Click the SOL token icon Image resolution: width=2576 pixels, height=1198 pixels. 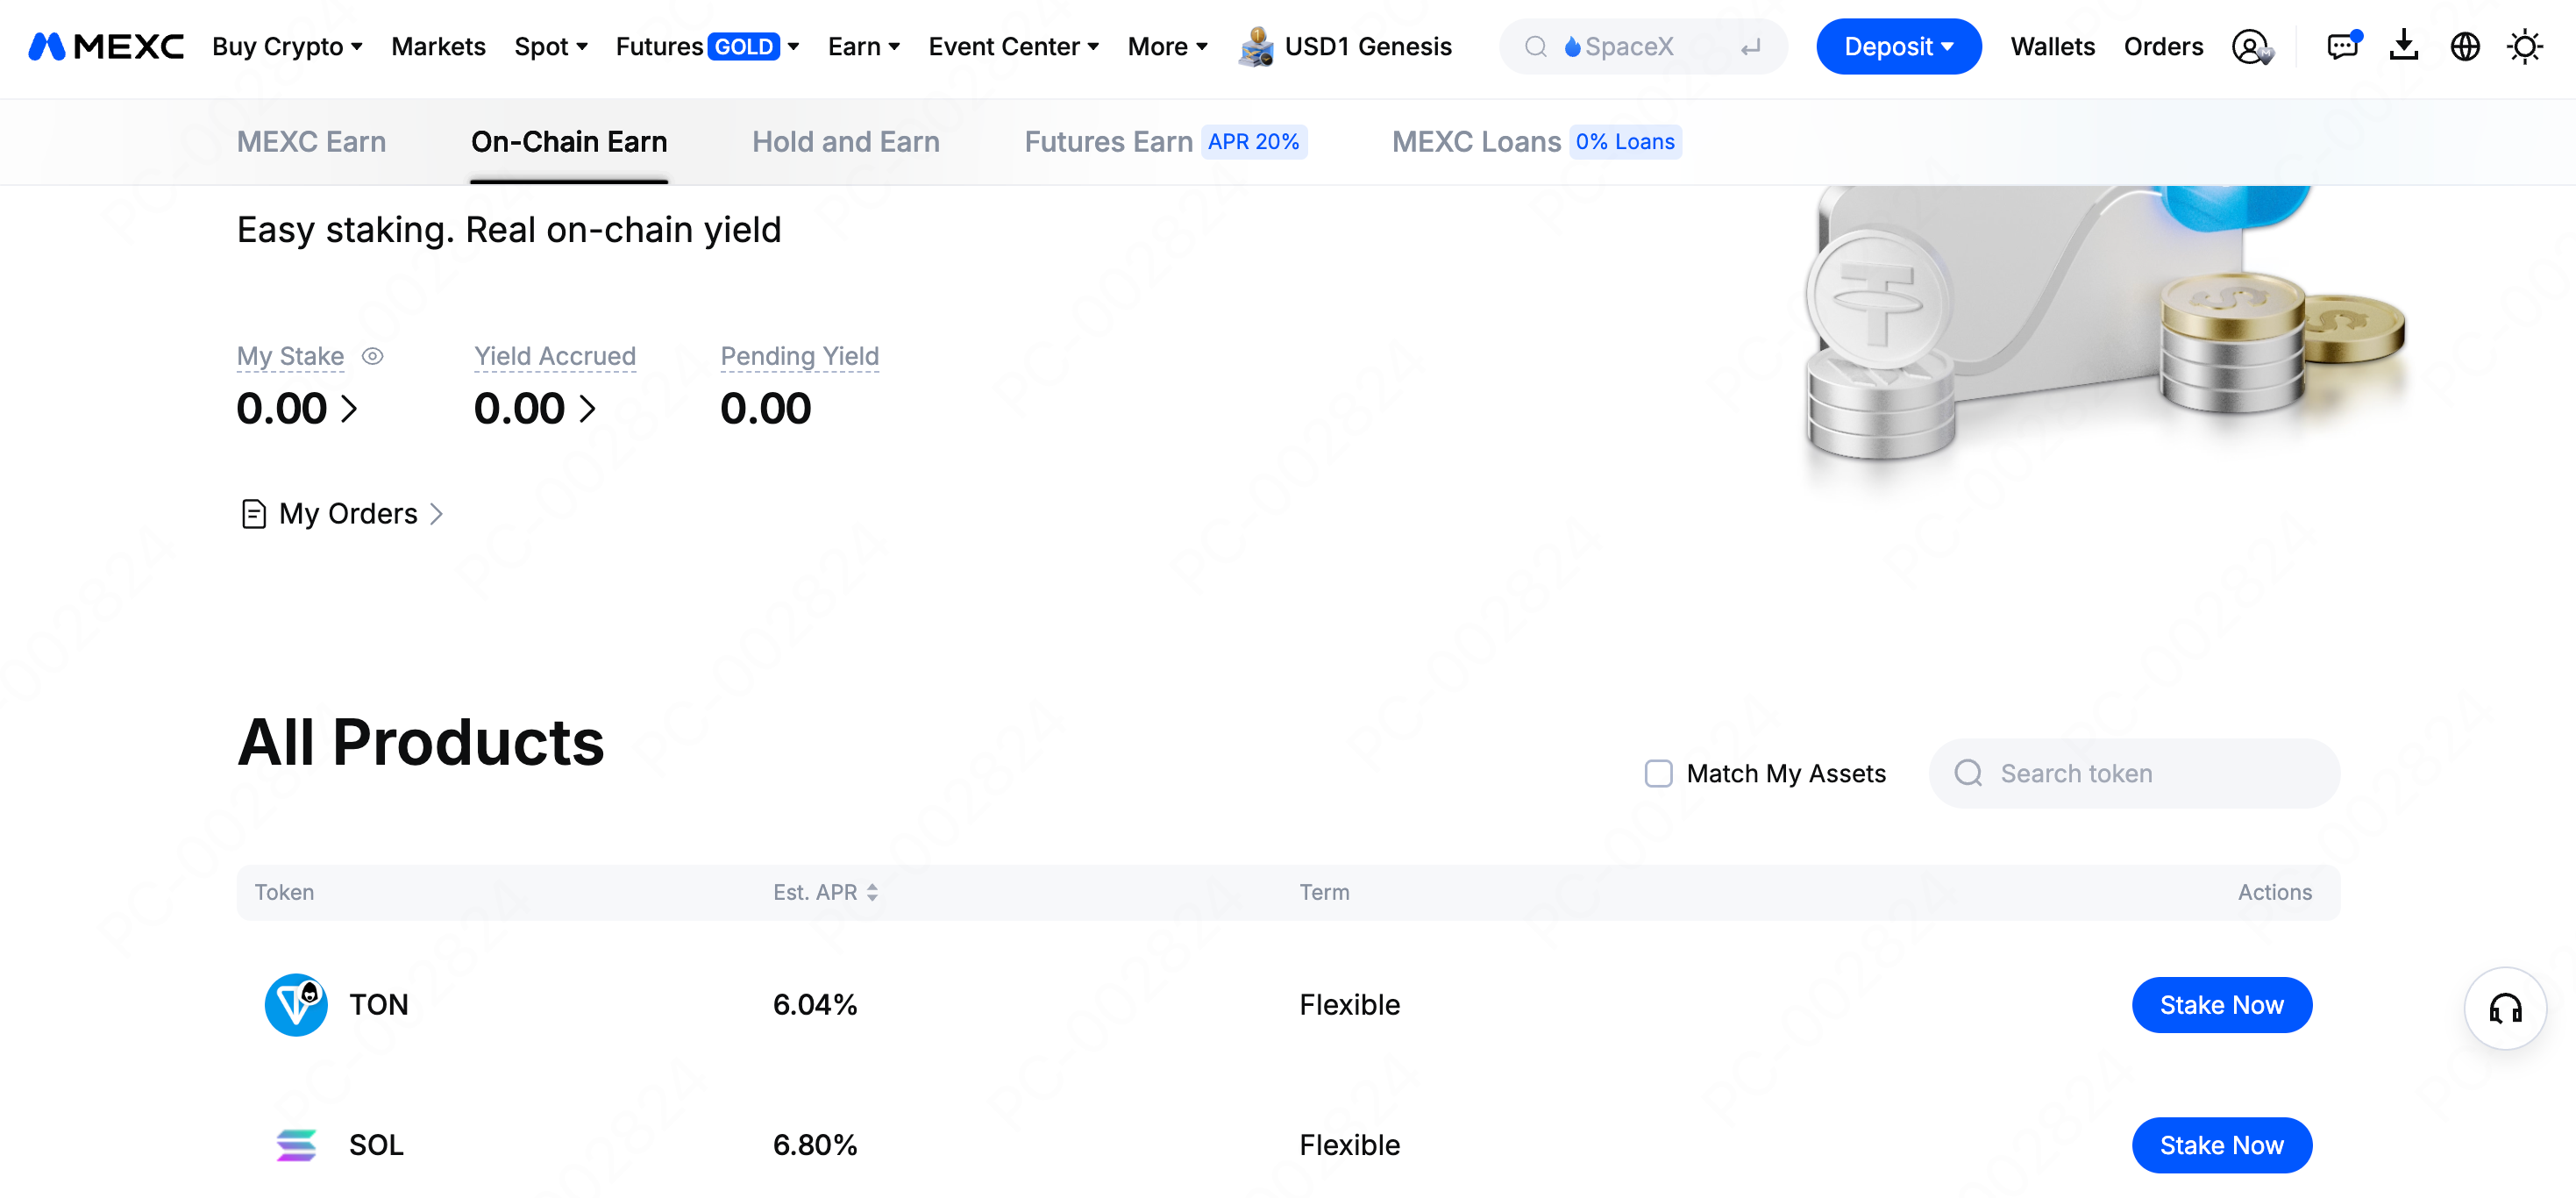[296, 1145]
